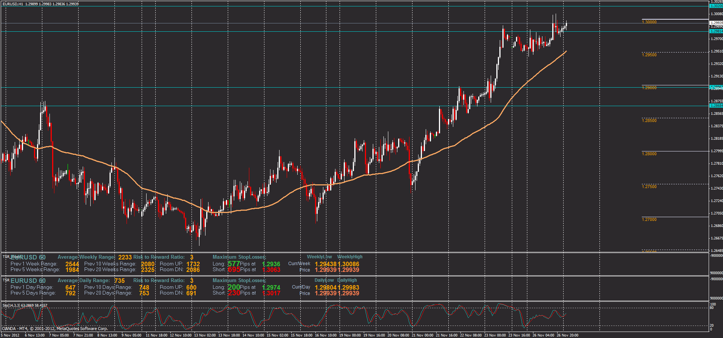The width and height of the screenshot is (723, 338).
Task: Select the WeeklyHigh value 1.30086
Action: click(348, 264)
